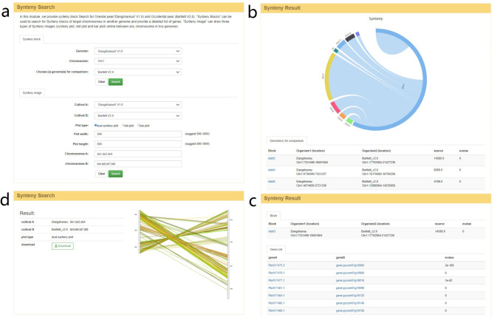The height and width of the screenshot is (317, 494).
Task: Open the Synteny image tab
Action: [x=32, y=93]
